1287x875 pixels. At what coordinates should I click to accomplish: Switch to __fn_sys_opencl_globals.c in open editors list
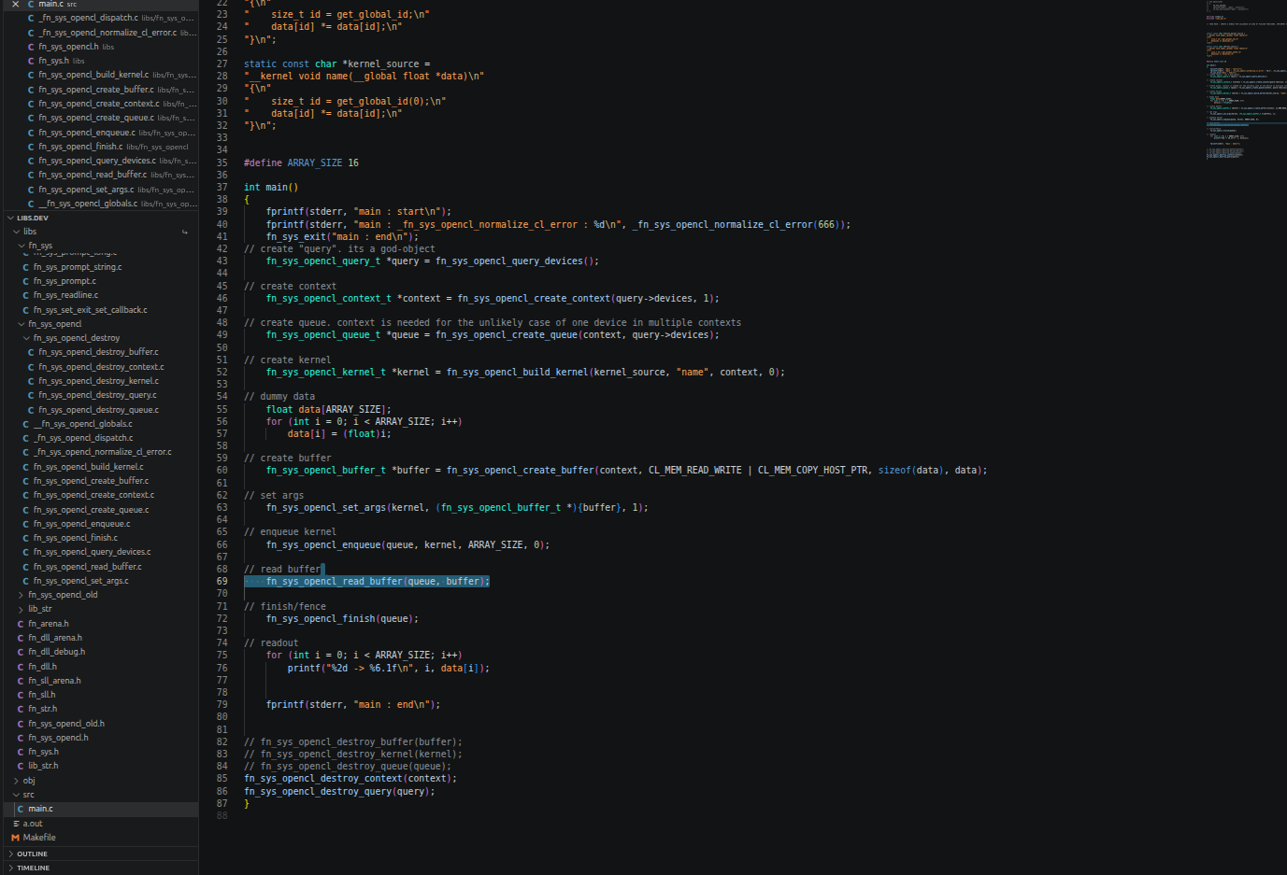(x=99, y=204)
